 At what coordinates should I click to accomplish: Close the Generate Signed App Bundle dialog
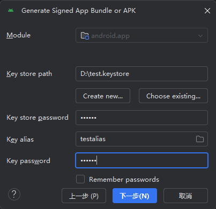207,11
